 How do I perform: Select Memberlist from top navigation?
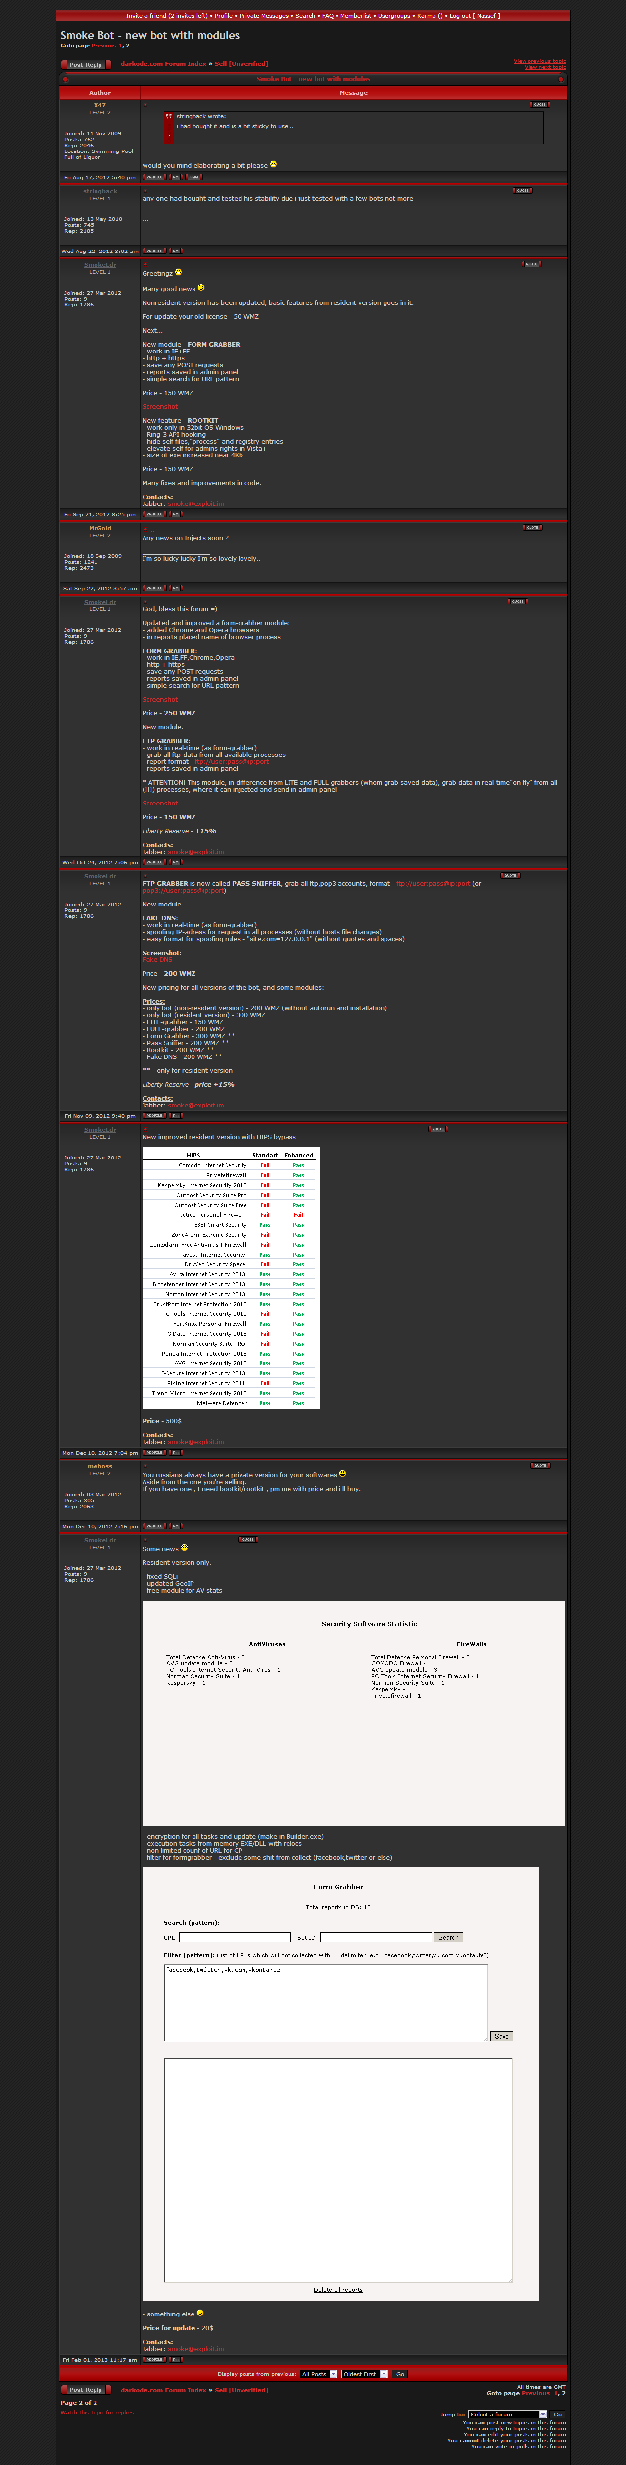pos(355,15)
